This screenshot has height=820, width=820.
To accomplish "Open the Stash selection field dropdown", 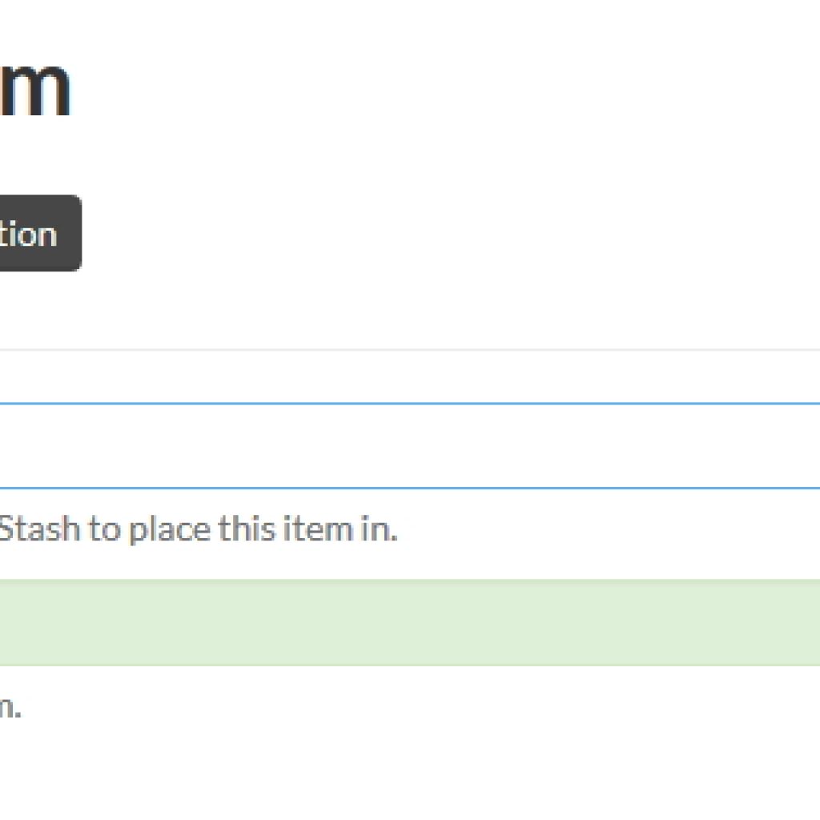I will 410,446.
